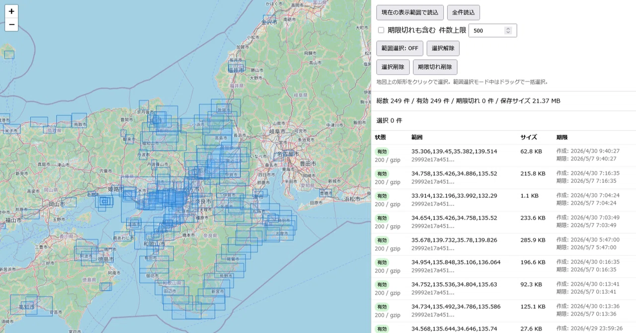Click the 金沢市 label on the map
Viewport: 636px width, 333px height.
pyautogui.click(x=269, y=22)
